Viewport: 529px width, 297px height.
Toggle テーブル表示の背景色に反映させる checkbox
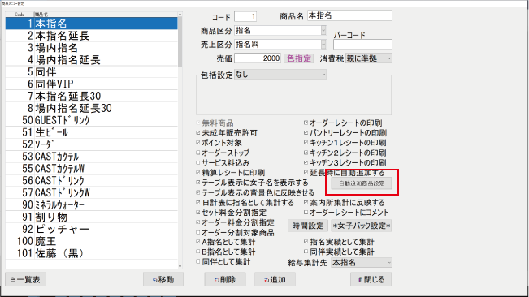pos(198,192)
